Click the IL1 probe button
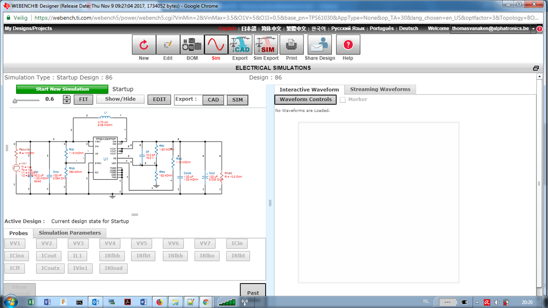 pyautogui.click(x=78, y=256)
